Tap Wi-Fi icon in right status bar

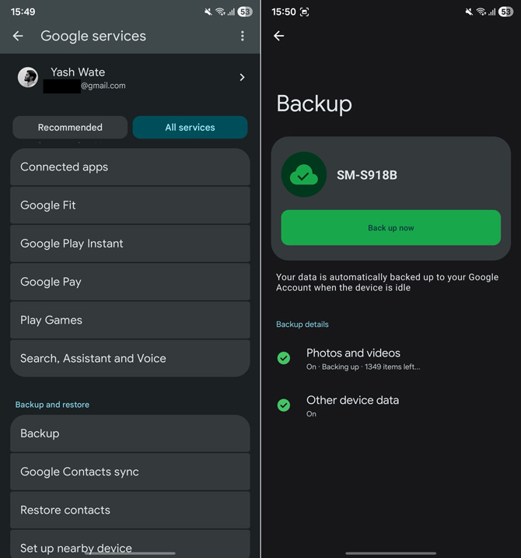click(x=481, y=12)
